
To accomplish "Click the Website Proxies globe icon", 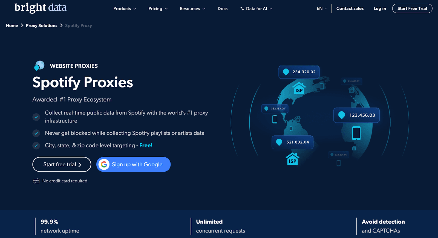I will 39,66.
